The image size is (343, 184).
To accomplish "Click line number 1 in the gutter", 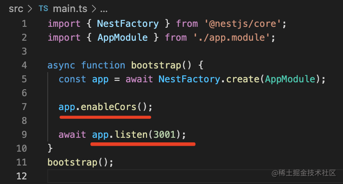I will click(x=24, y=24).
